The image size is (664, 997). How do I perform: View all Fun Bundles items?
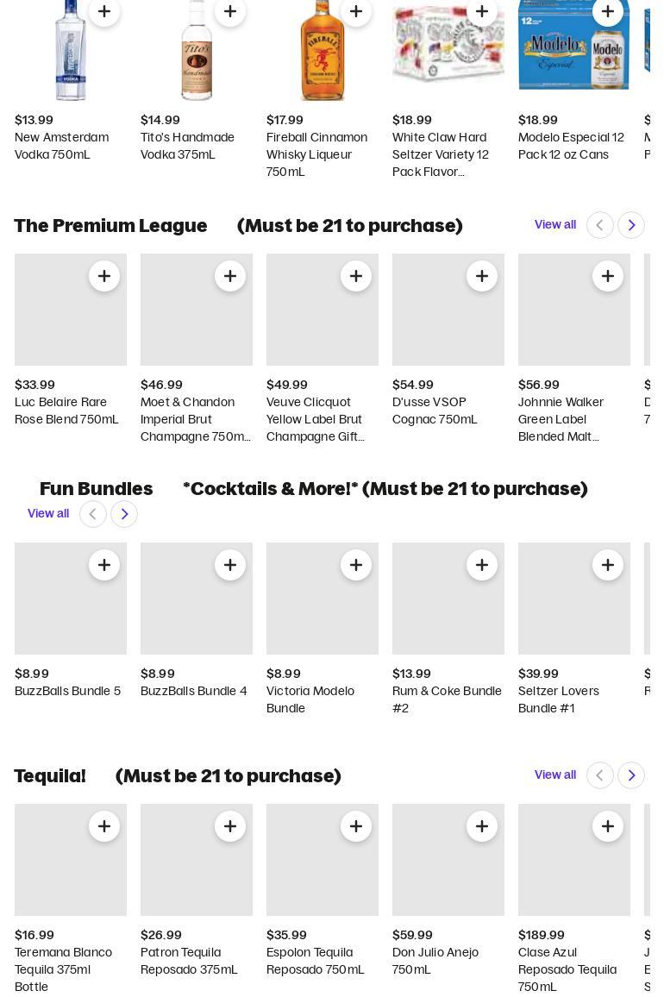coord(48,513)
